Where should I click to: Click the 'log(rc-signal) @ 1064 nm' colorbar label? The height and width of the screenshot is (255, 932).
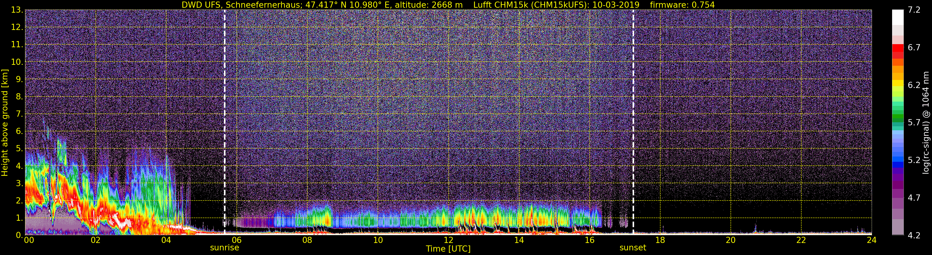click(926, 123)
